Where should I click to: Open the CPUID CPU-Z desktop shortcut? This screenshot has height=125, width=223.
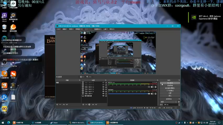4,17
